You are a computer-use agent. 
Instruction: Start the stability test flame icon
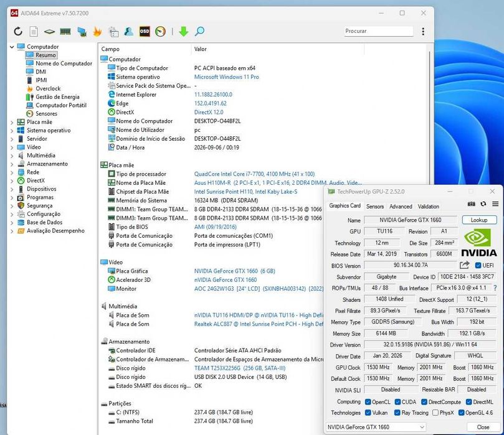pyautogui.click(x=97, y=32)
